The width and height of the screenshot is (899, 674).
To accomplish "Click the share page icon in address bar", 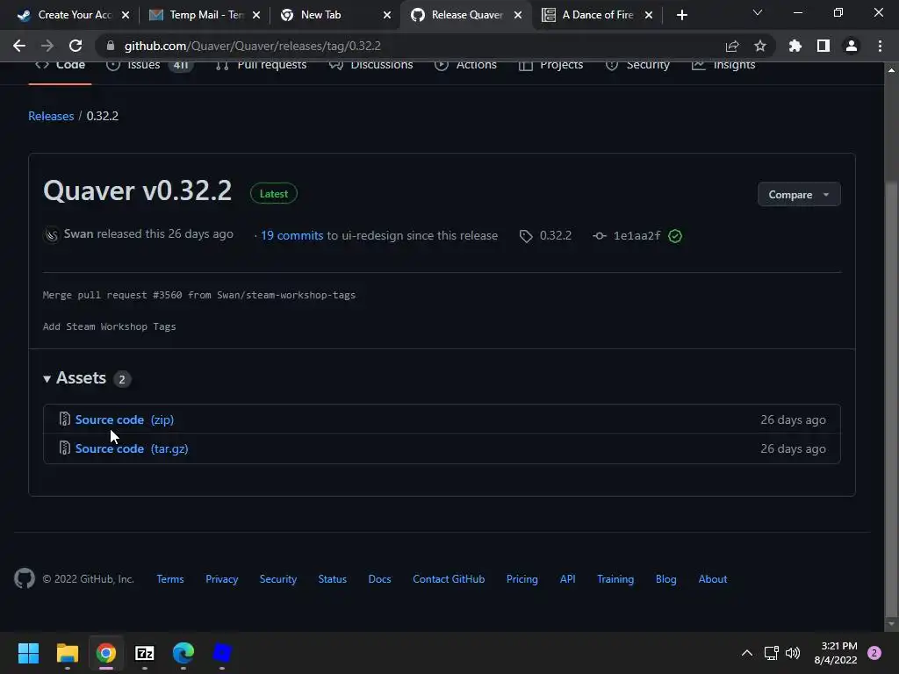I will click(732, 46).
